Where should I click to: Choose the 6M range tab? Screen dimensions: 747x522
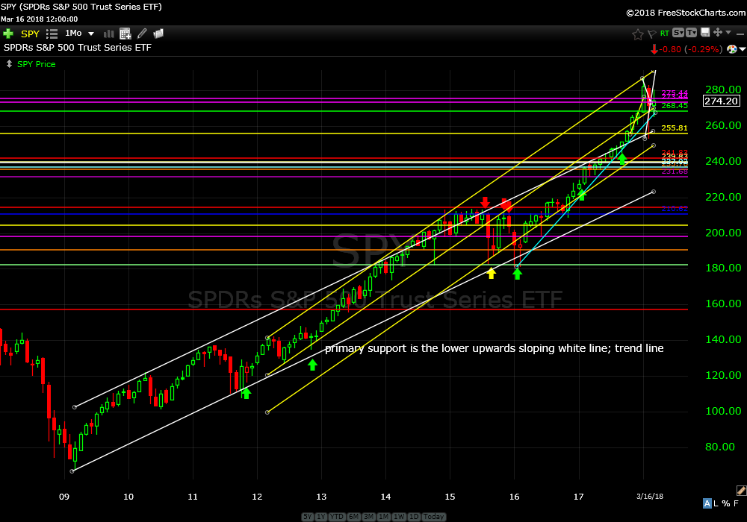click(x=354, y=517)
